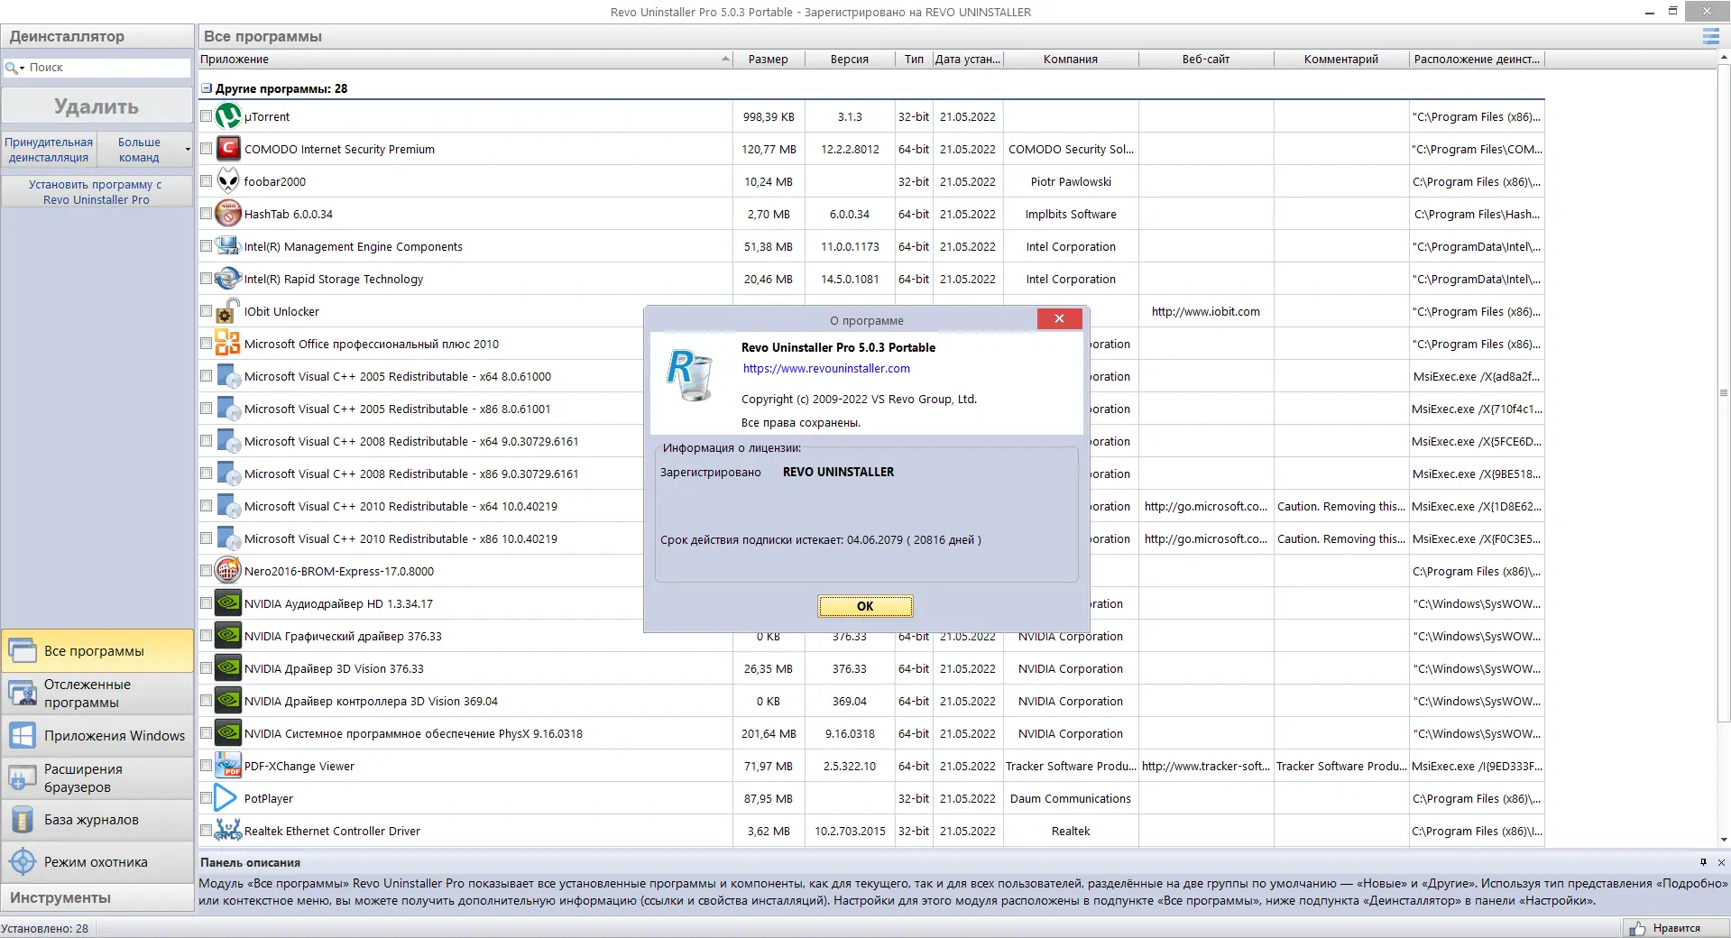1731x938 pixels.
Task: Click the NVIDIA Аудиодрайвер HD icon
Action: pyautogui.click(x=228, y=603)
